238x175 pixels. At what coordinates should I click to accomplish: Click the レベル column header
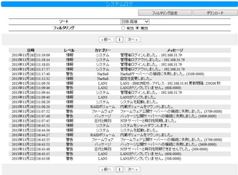[70, 50]
